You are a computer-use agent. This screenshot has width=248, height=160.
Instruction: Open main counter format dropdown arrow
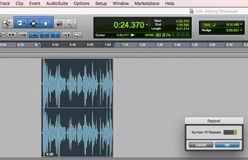click(147, 25)
